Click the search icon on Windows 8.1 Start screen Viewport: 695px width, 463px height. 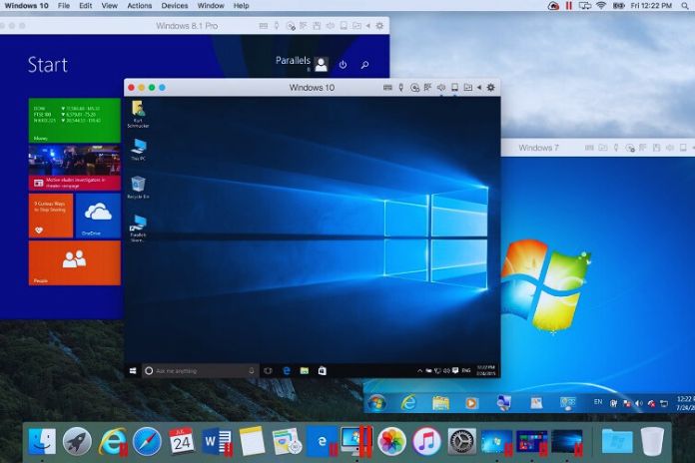coord(364,65)
